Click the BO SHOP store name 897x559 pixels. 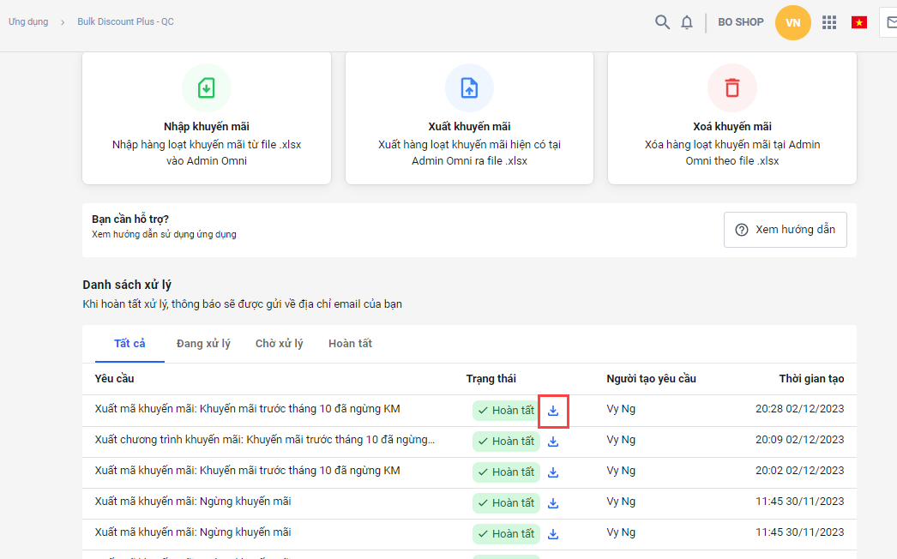coord(740,22)
